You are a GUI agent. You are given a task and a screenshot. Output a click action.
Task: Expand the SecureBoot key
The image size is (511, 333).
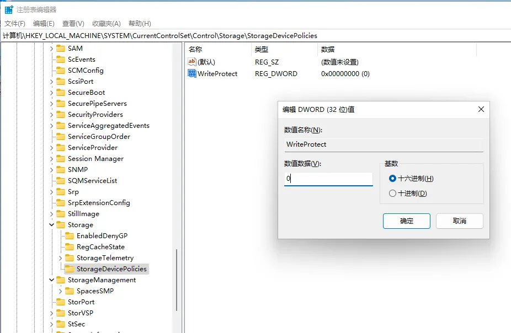tap(51, 92)
